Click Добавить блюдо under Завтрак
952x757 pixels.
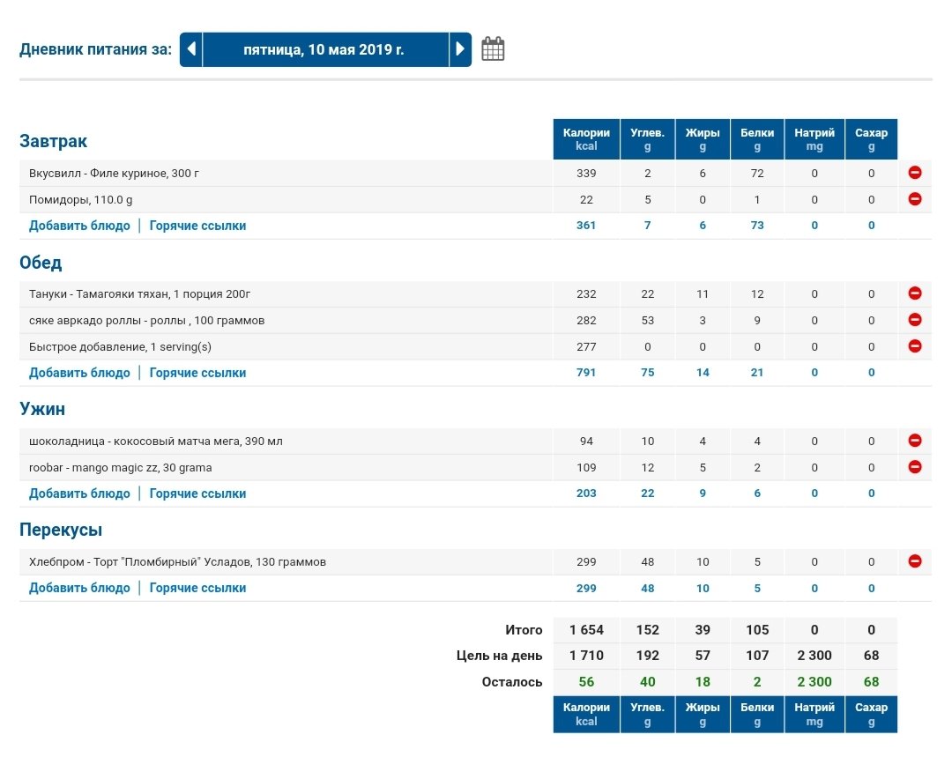pos(79,226)
